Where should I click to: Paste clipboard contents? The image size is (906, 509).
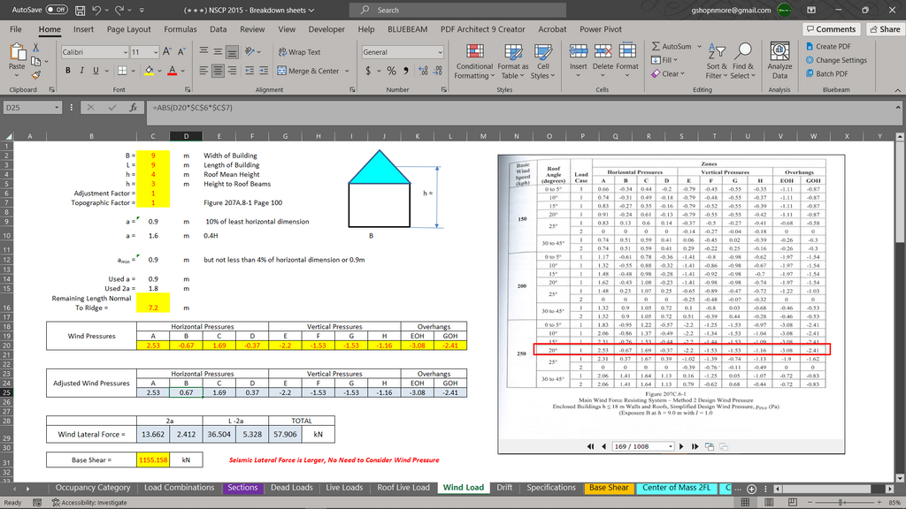[17, 61]
